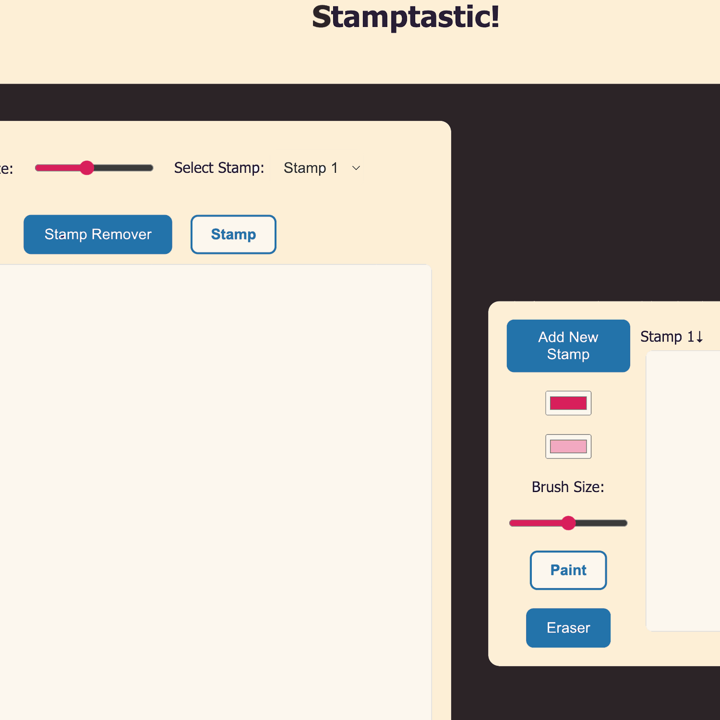Click the Select Stamp: label
The height and width of the screenshot is (720, 720).
(x=219, y=168)
